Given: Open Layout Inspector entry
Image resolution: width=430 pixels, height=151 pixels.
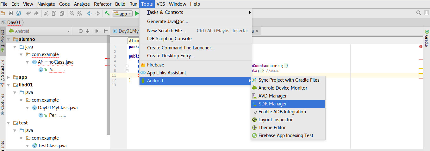Looking at the screenshot, I should click(x=288, y=120).
